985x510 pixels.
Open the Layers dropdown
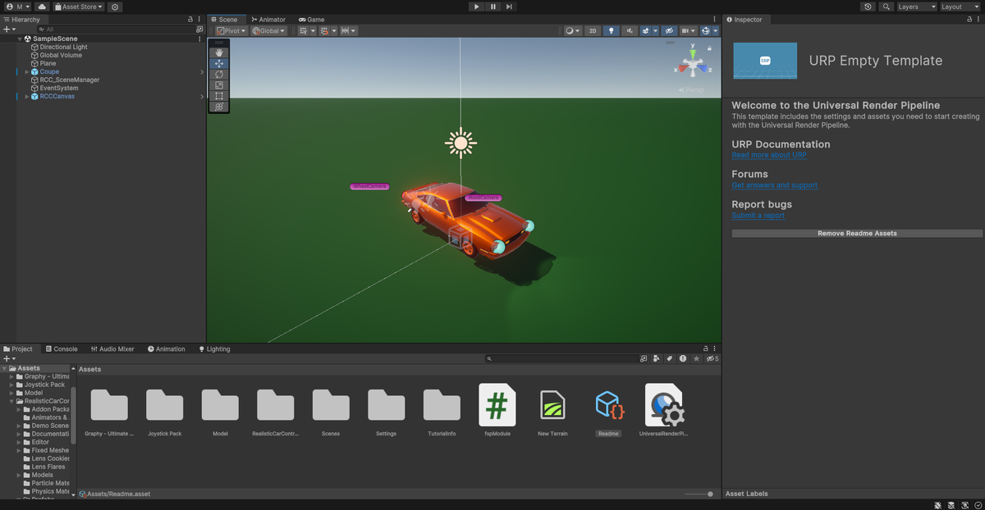coord(918,7)
